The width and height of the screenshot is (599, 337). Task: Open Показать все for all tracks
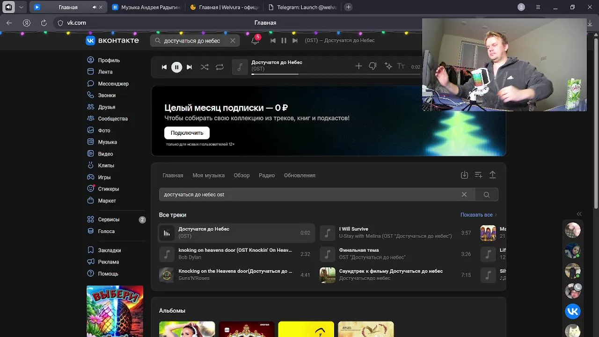[478, 215]
